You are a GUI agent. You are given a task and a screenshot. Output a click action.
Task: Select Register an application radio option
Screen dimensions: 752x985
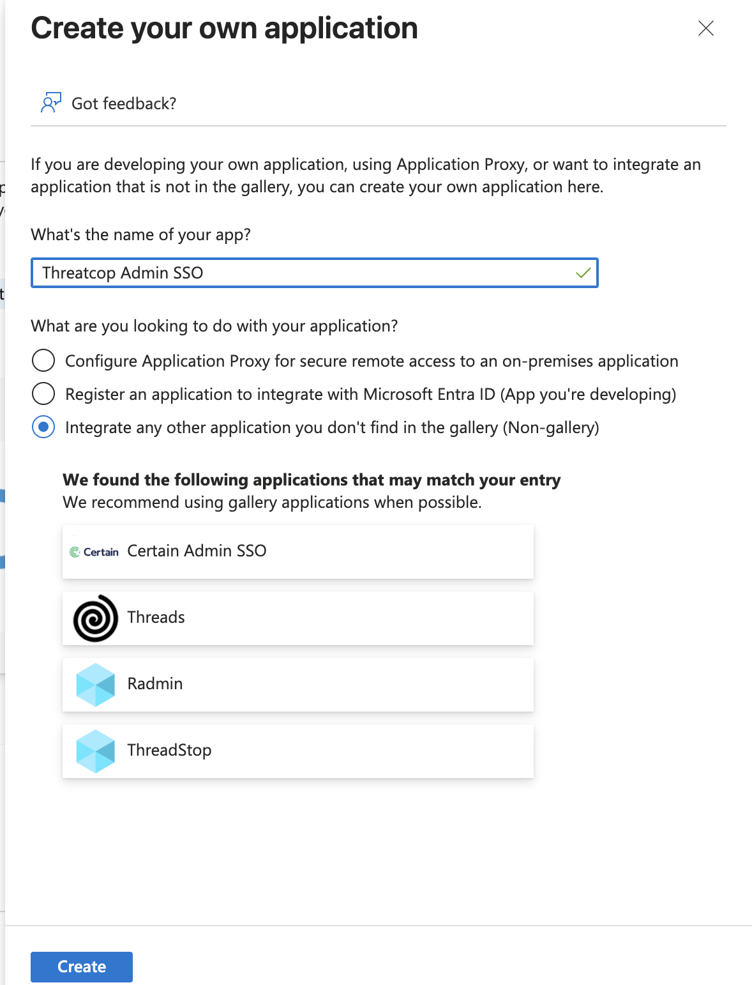[x=43, y=393]
